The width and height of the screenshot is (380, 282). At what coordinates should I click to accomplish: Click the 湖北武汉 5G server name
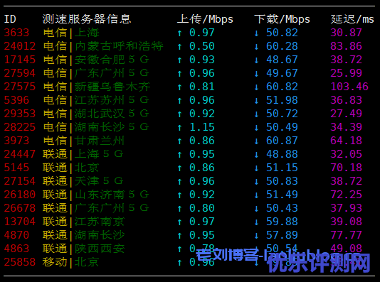(x=112, y=114)
